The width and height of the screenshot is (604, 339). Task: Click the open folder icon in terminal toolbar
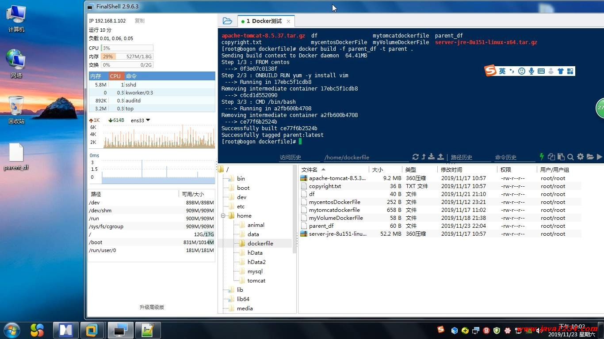[590, 157]
